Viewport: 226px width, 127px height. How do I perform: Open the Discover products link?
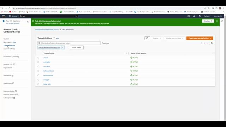(x=11, y=95)
